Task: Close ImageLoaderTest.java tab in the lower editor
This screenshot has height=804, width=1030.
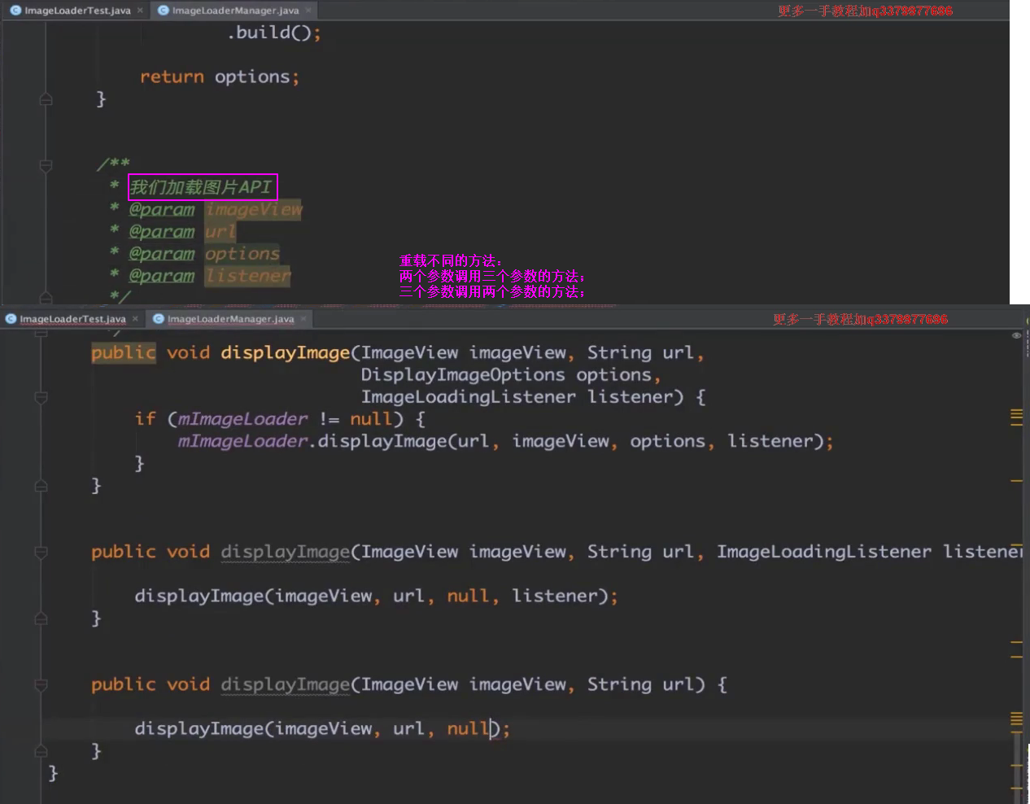Action: pyautogui.click(x=135, y=319)
